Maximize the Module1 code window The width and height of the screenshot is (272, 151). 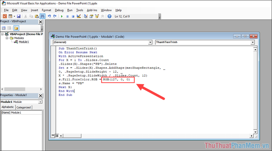[245, 36]
